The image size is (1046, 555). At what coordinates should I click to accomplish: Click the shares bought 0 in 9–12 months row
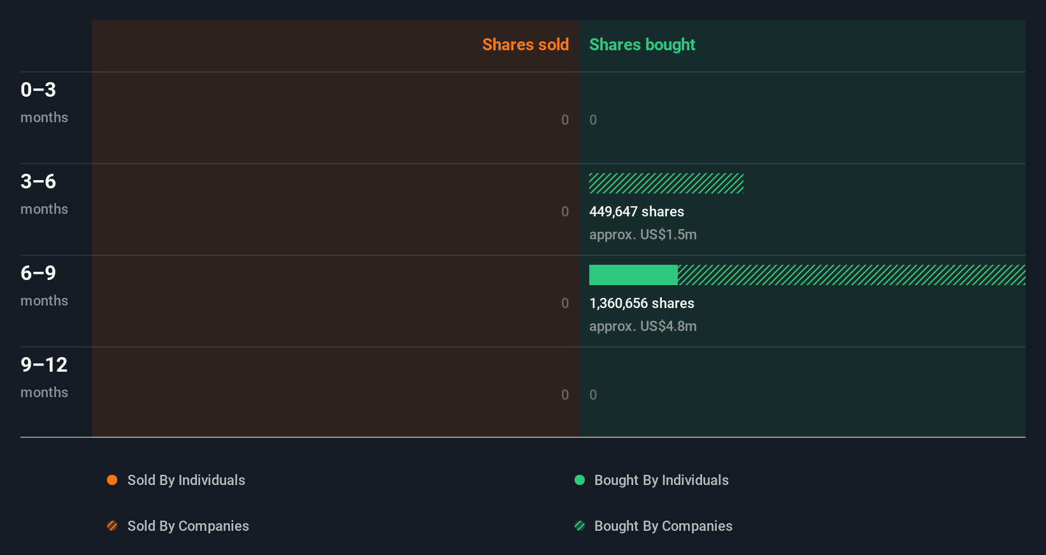[593, 395]
